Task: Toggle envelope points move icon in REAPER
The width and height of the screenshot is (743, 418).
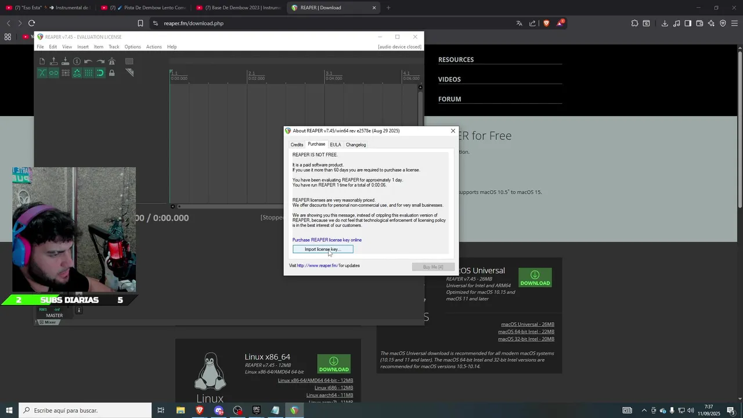Action: [77, 73]
